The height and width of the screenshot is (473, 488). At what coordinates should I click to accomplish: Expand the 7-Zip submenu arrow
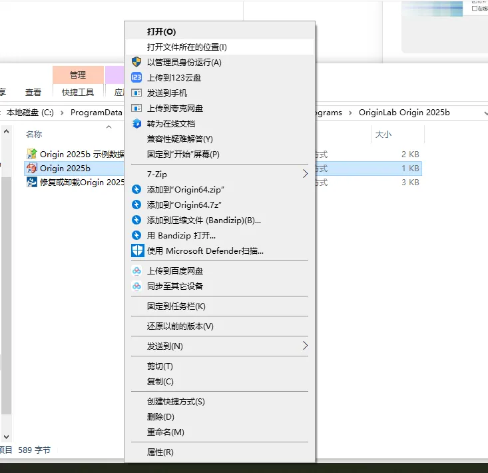pos(305,174)
